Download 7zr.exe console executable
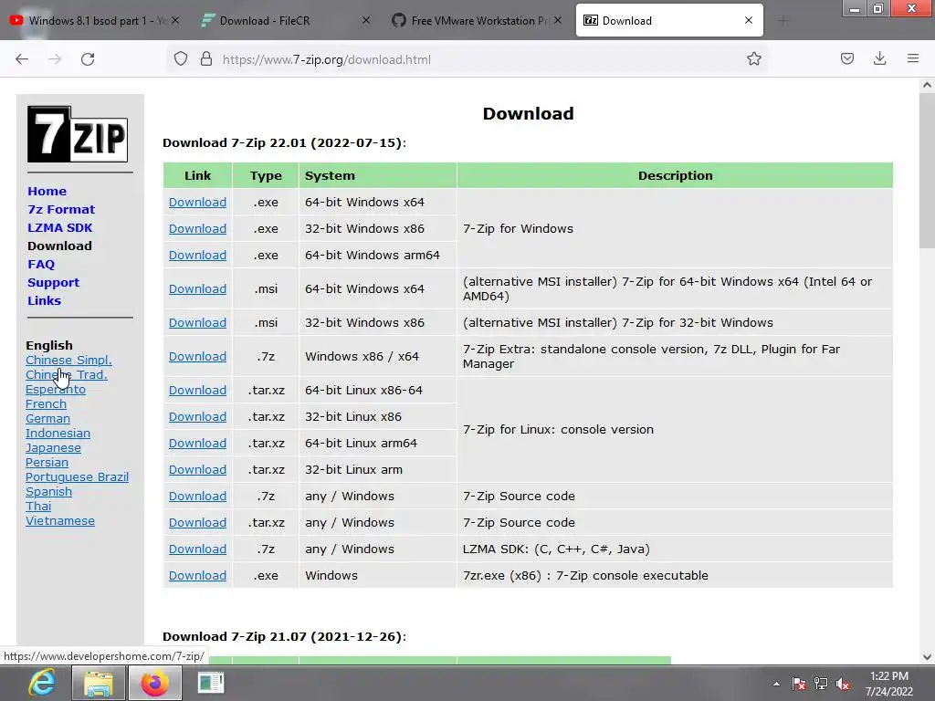This screenshot has height=701, width=935. 197,575
